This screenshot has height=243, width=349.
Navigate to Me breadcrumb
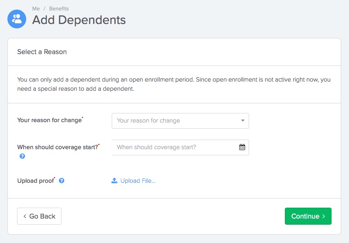[36, 9]
